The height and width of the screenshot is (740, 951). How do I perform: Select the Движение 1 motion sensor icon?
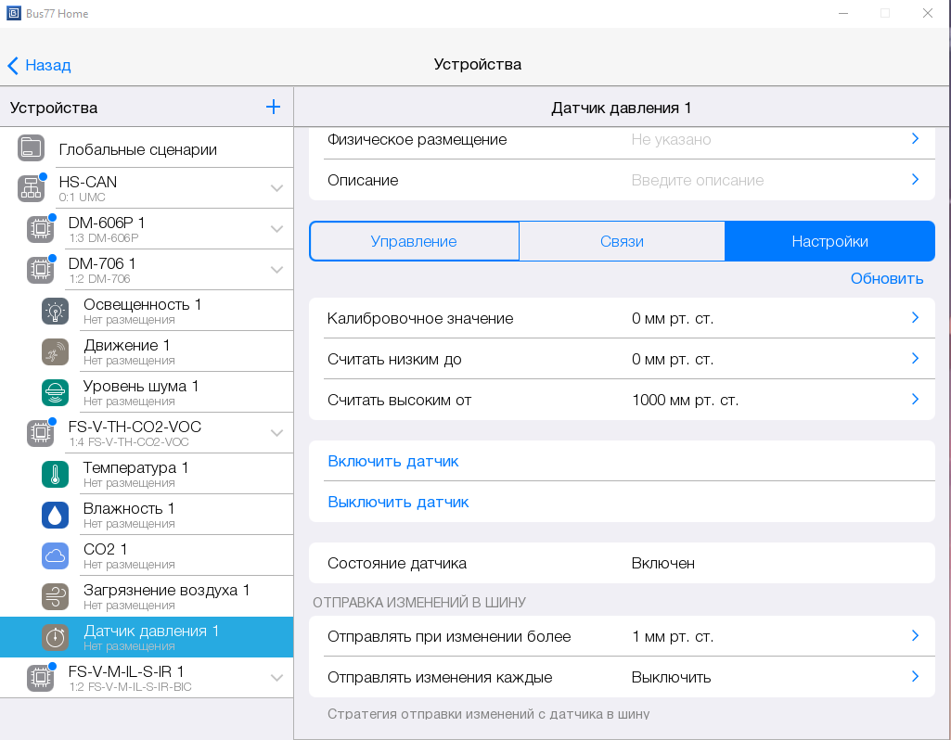coord(56,352)
